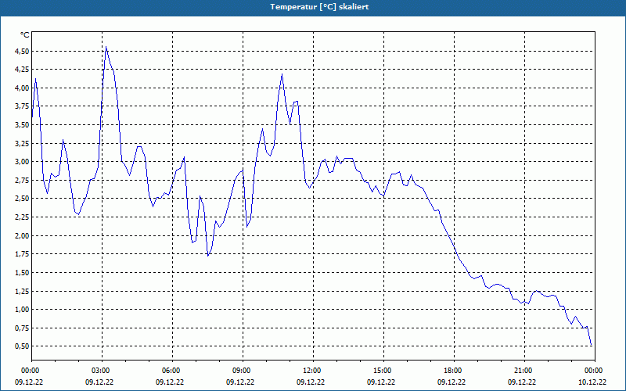626x391 pixels.
Task: Click the 06:00 time axis label
Action: (x=172, y=371)
